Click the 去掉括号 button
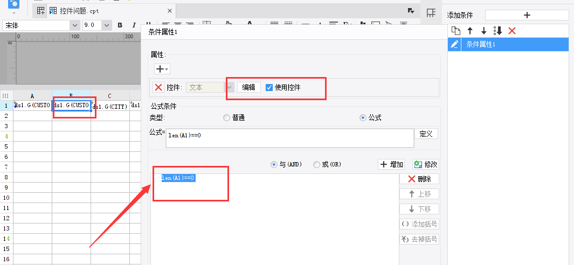 pos(419,239)
